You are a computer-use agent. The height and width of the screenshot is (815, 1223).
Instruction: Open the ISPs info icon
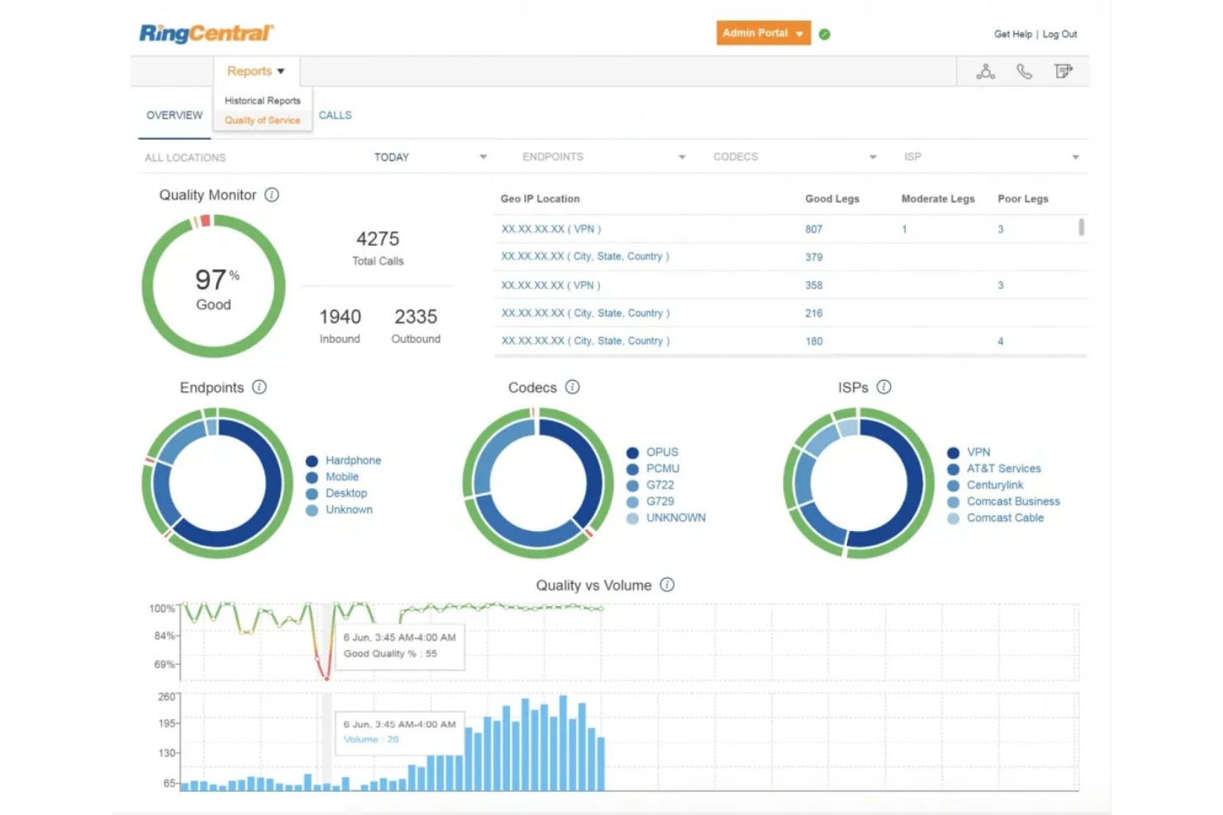click(884, 386)
